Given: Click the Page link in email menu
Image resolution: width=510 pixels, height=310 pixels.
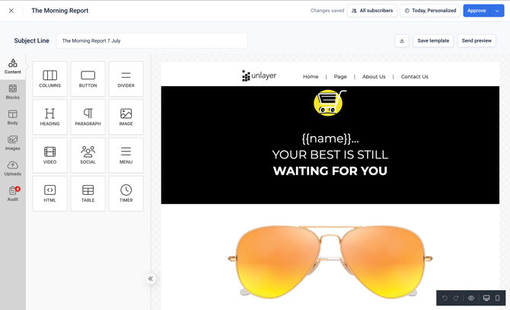Looking at the screenshot, I should 340,77.
